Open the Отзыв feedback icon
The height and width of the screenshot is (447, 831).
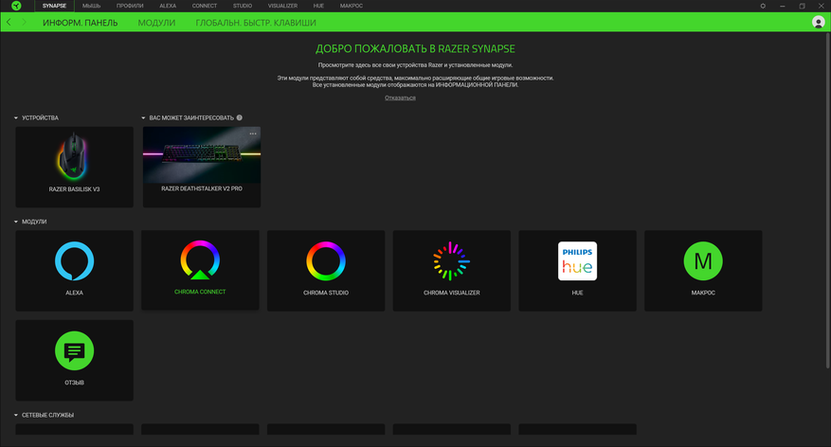tap(74, 350)
